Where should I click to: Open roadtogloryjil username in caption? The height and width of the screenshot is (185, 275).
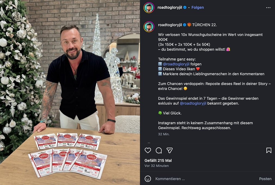[170, 25]
